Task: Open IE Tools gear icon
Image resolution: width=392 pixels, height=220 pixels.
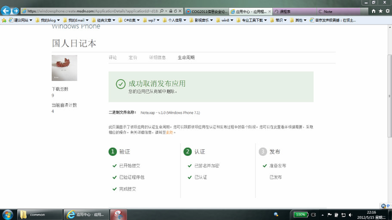Action: point(387,11)
